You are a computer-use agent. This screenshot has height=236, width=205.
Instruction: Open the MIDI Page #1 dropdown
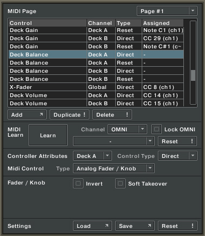(x=167, y=11)
